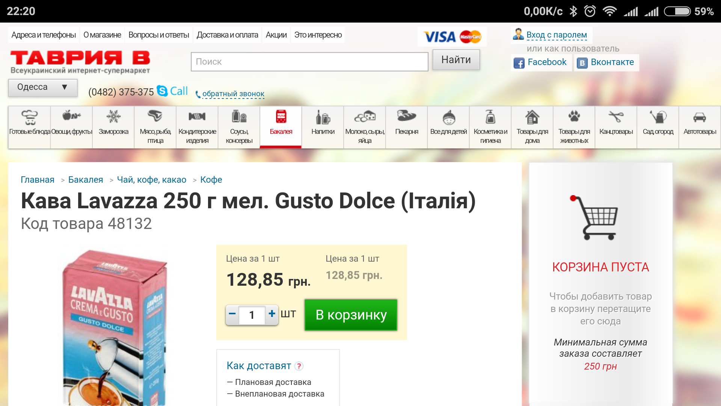721x406 pixels.
Task: Decrease quantity with minus button
Action: coord(232,314)
